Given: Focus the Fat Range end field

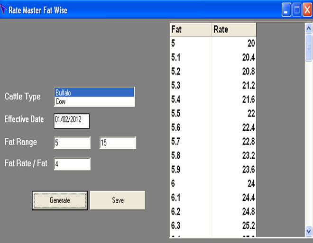Looking at the screenshot, I should click(x=118, y=143).
